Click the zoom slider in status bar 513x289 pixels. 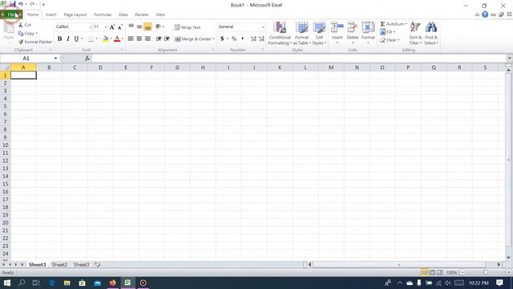coord(486,273)
